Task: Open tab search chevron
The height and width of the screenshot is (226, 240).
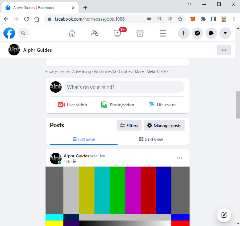Action: pyautogui.click(x=189, y=4)
